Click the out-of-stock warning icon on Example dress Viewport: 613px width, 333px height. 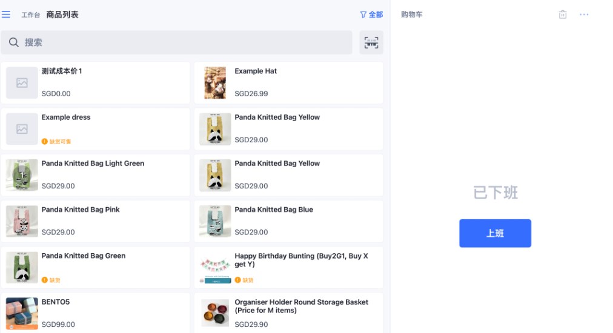[x=45, y=142]
